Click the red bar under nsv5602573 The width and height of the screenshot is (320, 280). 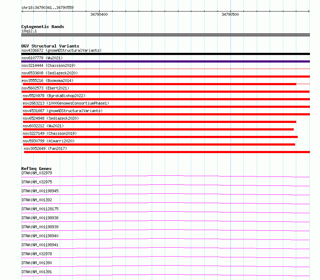point(165,92)
